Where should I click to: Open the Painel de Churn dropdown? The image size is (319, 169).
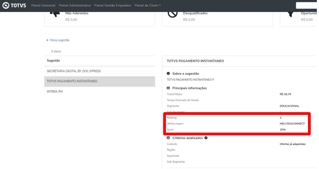point(148,6)
